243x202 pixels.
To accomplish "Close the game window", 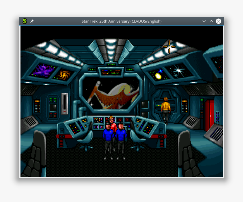I will [x=218, y=21].
